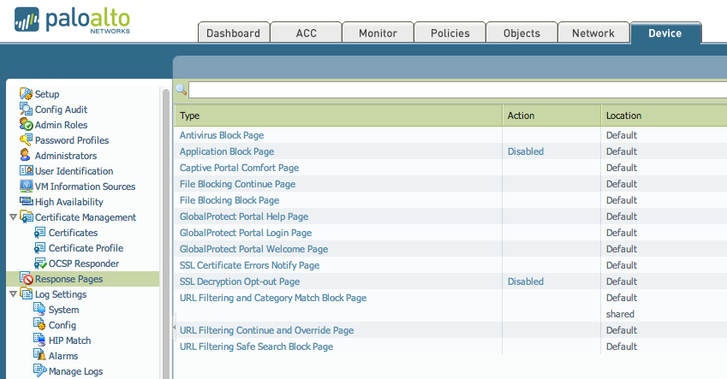Click the OCSP Responder icon

point(39,264)
